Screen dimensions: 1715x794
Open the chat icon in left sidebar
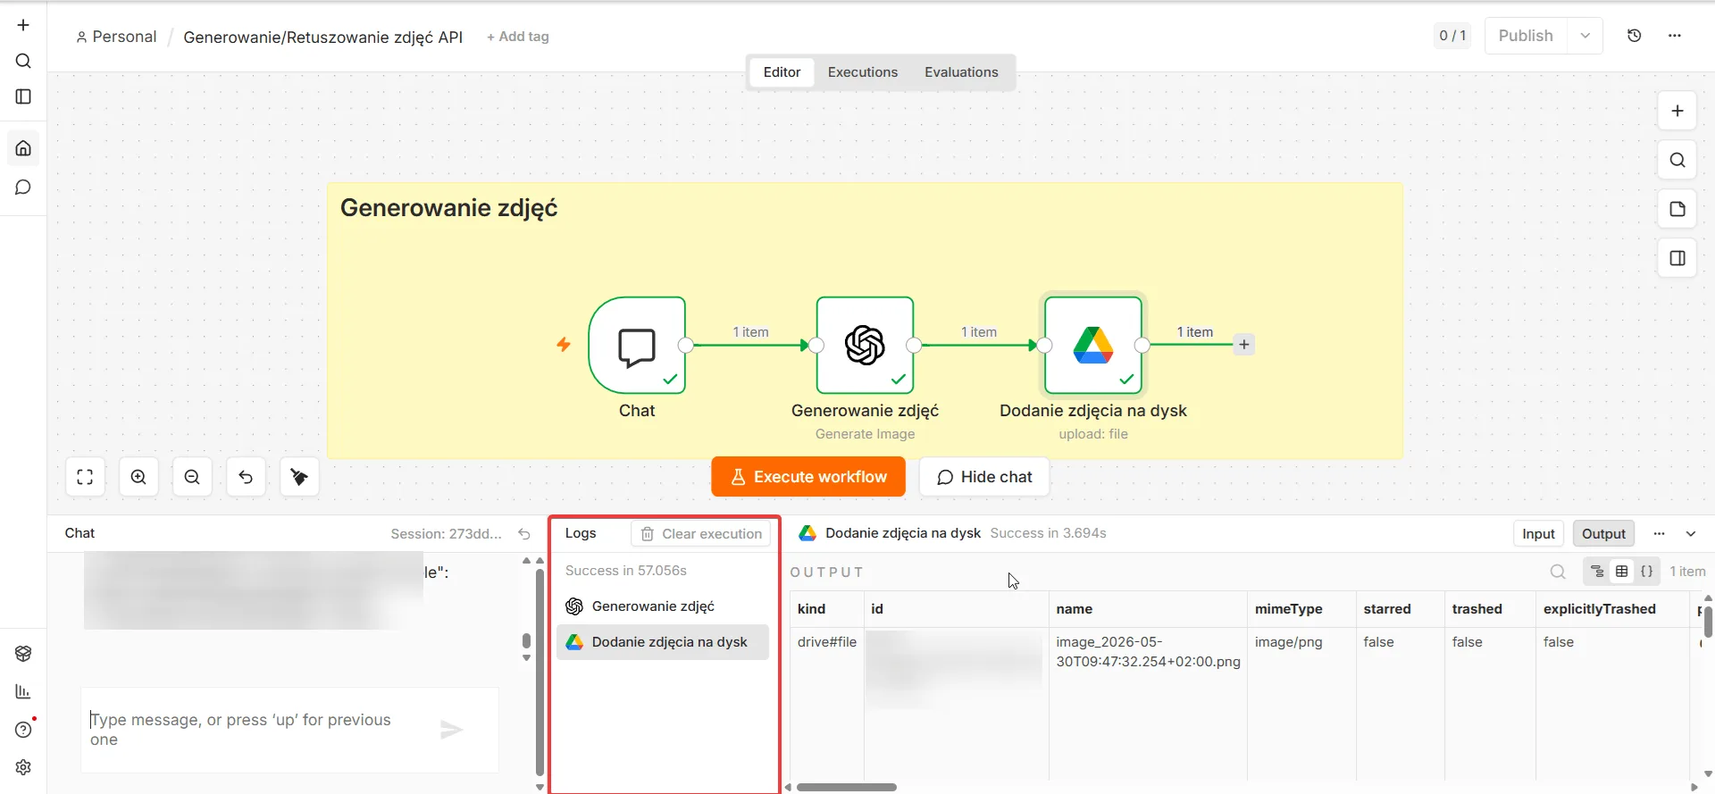[23, 188]
